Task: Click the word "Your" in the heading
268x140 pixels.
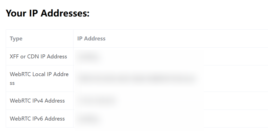Action: click(16, 13)
